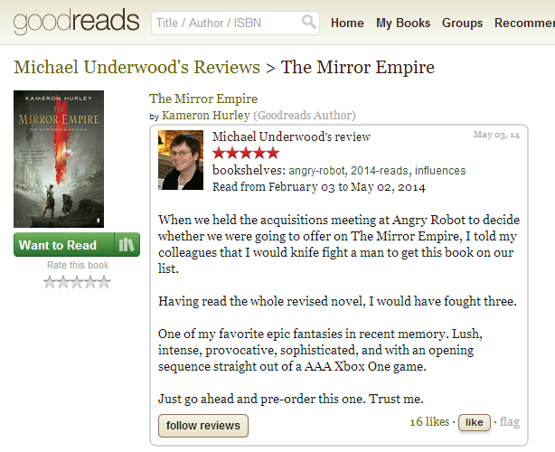This screenshot has width=555, height=452.
Task: Open the angry-robot bookshelf link
Action: pos(316,171)
